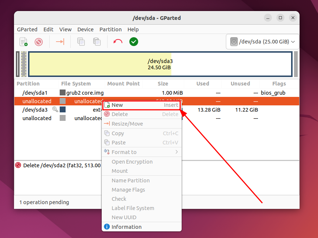Select the last unallocated row below /dev/sda3
Screen dimensions: 318x238
coord(157,118)
